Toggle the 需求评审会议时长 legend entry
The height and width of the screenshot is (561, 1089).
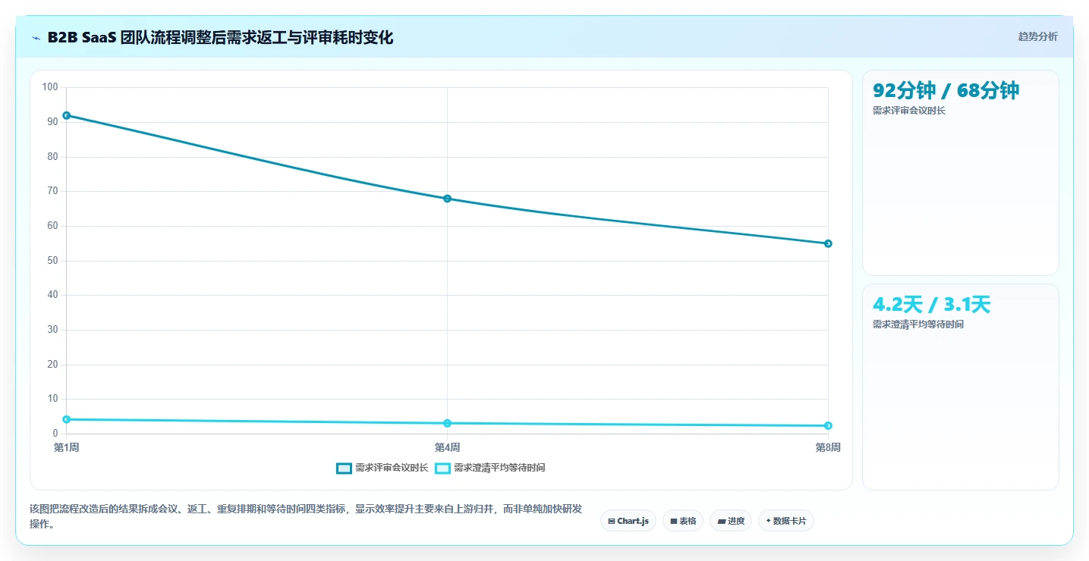point(382,468)
